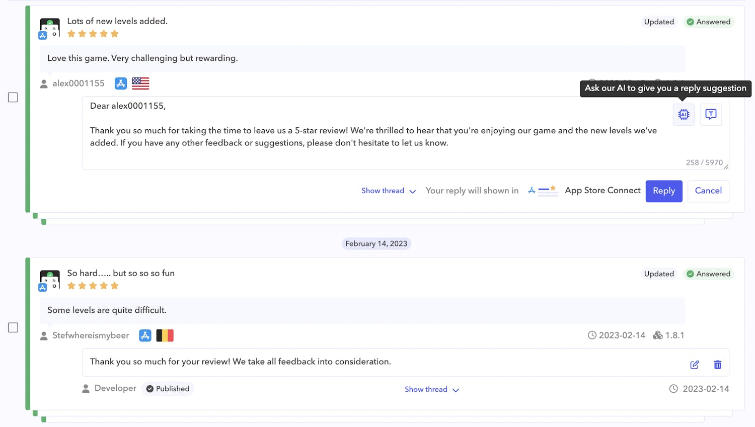Expand Show thread in the reply form
755x427 pixels.
388,191
